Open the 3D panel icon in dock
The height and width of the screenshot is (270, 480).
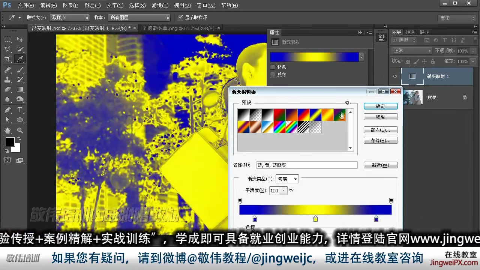[x=381, y=37]
